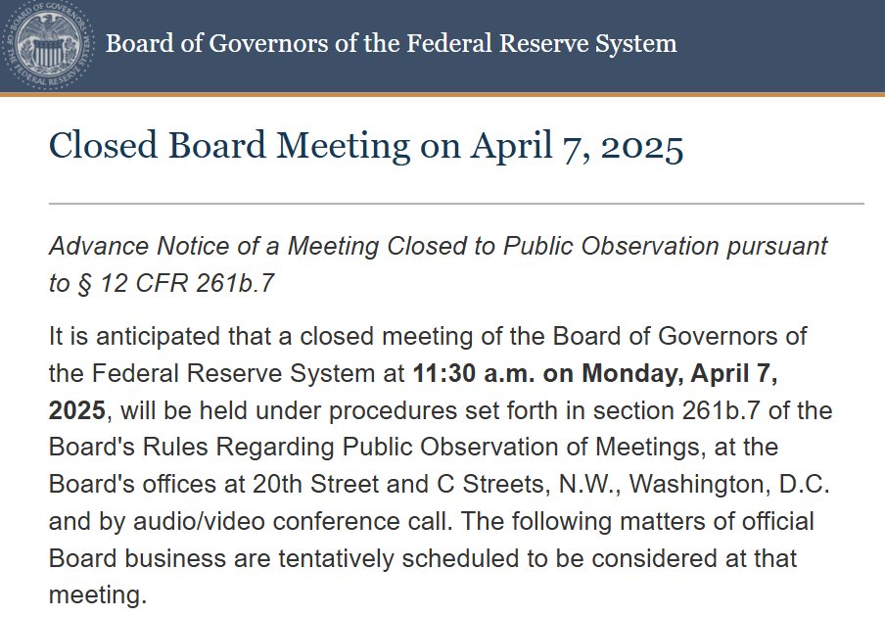Click Federal Reserve System within the body paragraph

click(233, 374)
